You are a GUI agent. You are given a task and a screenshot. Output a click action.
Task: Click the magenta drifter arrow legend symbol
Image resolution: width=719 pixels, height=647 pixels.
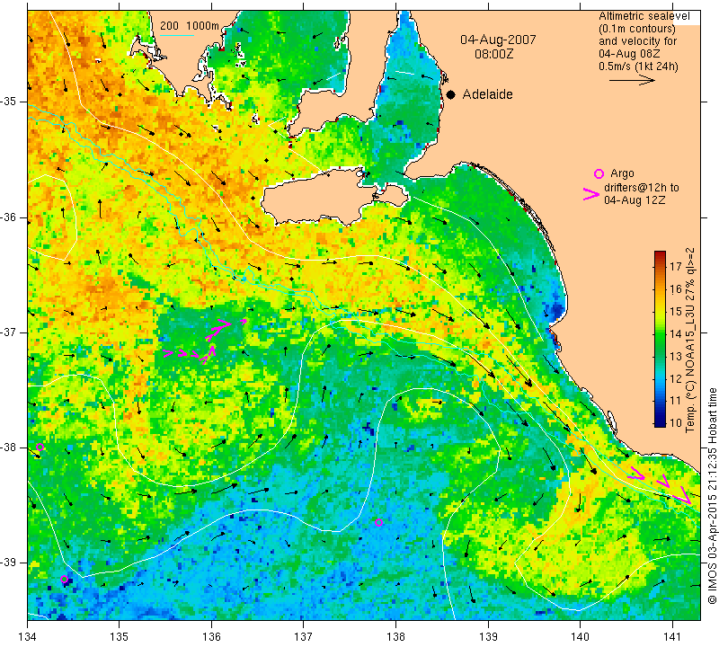pyautogui.click(x=591, y=194)
